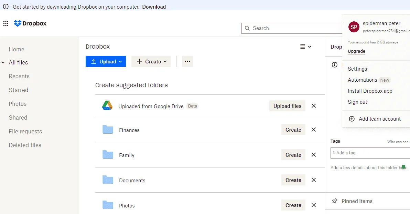The height and width of the screenshot is (214, 410).
Task: Click the Dropbox logo
Action: coord(30,23)
